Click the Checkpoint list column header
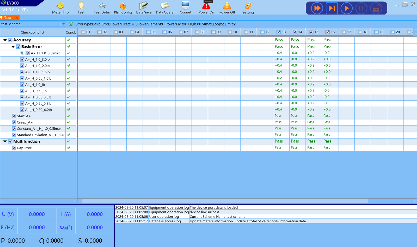417x247 pixels. (33, 32)
